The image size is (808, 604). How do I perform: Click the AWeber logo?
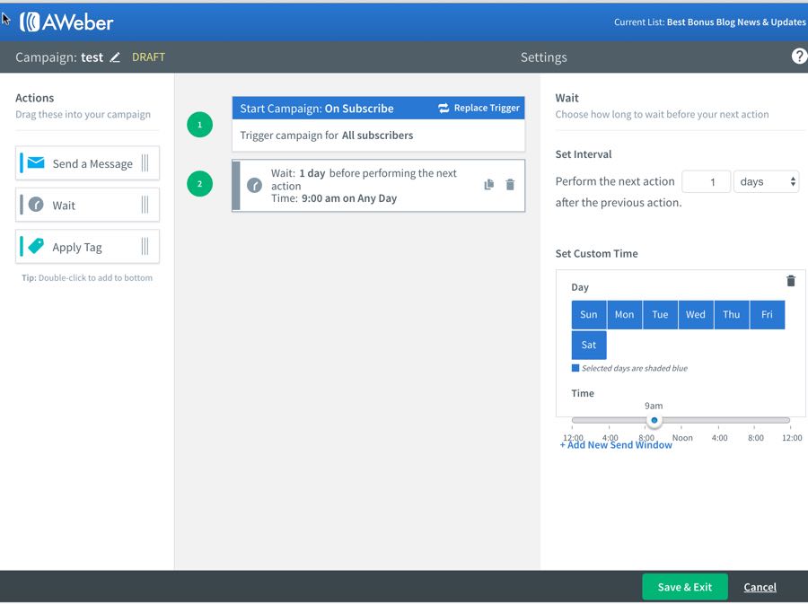(66, 22)
